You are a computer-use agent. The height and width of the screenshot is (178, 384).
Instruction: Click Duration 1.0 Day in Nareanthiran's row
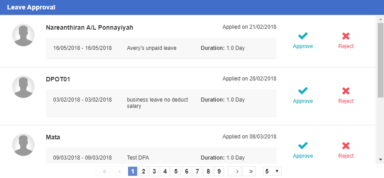(x=223, y=48)
